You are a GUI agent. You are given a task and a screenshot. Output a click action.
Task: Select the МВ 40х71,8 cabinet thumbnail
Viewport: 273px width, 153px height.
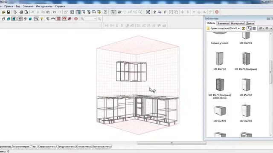[x=220, y=59]
